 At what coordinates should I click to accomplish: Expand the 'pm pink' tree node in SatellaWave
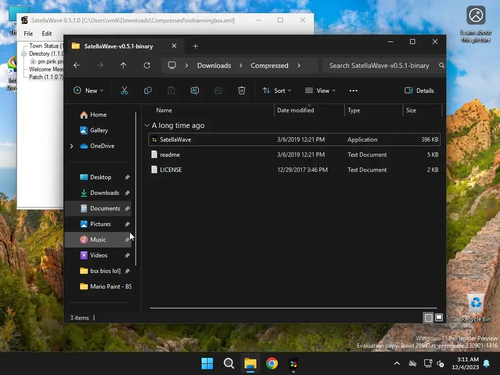[x=33, y=62]
